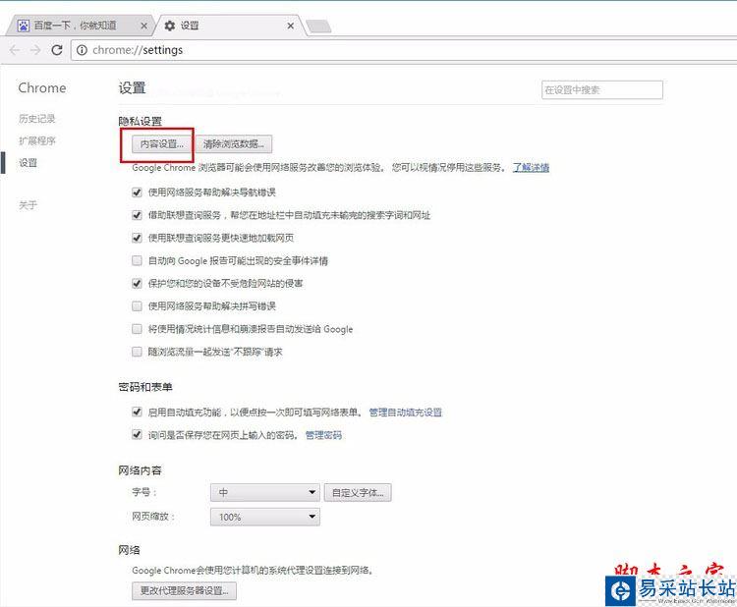This screenshot has height=607, width=737.
Task: Toggle 使用网络服务帮助解决导航错误 checkbox
Action: pyautogui.click(x=137, y=193)
